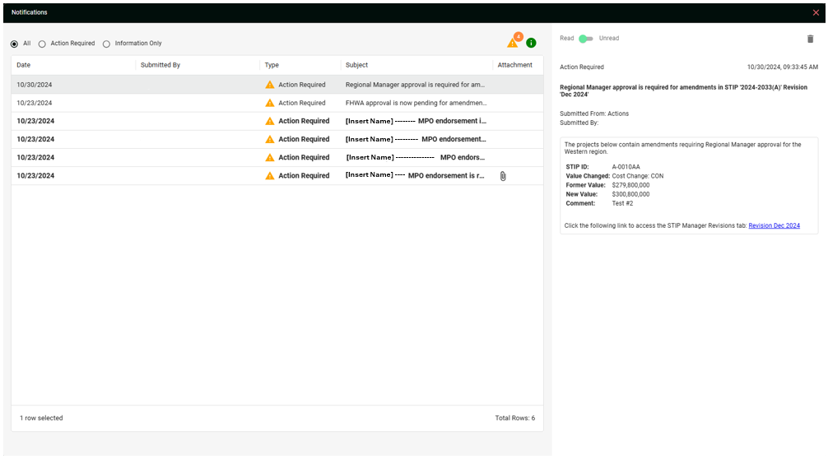Click the unbolded 10/23/2024 date cell
Screen dimensions: 828x459
(x=35, y=103)
